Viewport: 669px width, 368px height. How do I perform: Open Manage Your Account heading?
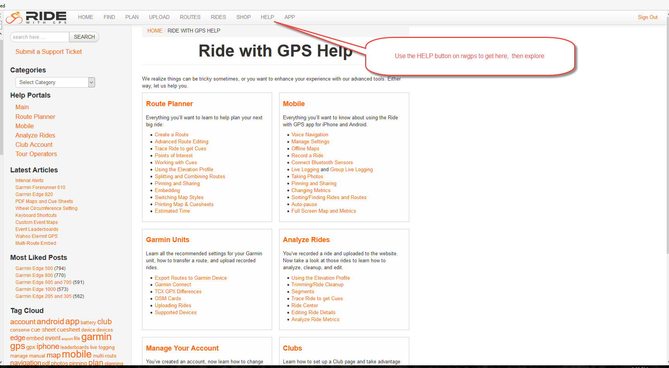pos(182,348)
